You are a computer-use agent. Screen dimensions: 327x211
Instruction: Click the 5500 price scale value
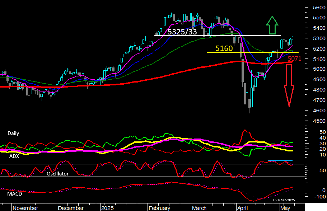[319, 18]
